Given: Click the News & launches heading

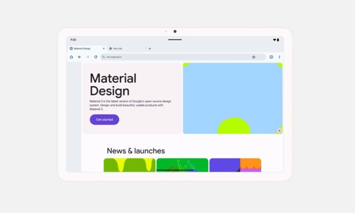Looking at the screenshot, I should [136, 151].
